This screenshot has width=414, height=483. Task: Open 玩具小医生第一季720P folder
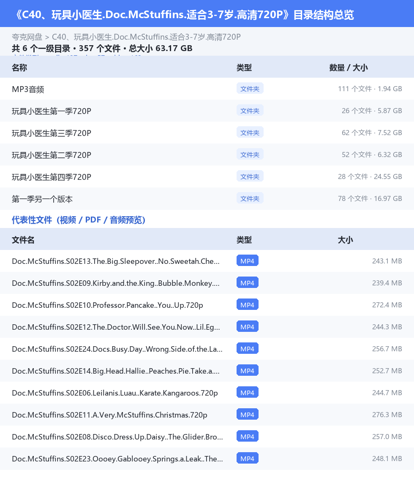pos(207,111)
